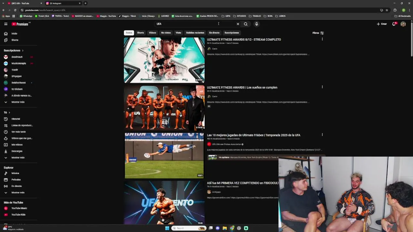Select the En directo filter chip
Screen dimensions: 413x232
pyautogui.click(x=214, y=33)
